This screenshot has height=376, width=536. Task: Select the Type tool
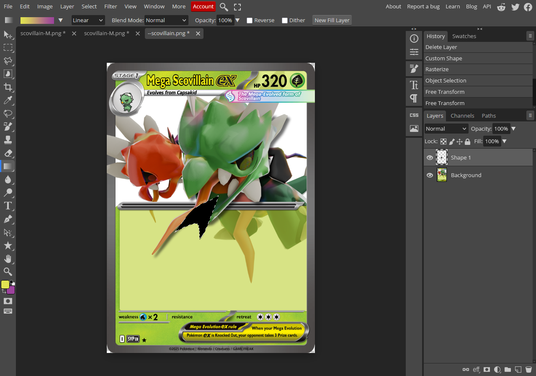click(x=8, y=206)
